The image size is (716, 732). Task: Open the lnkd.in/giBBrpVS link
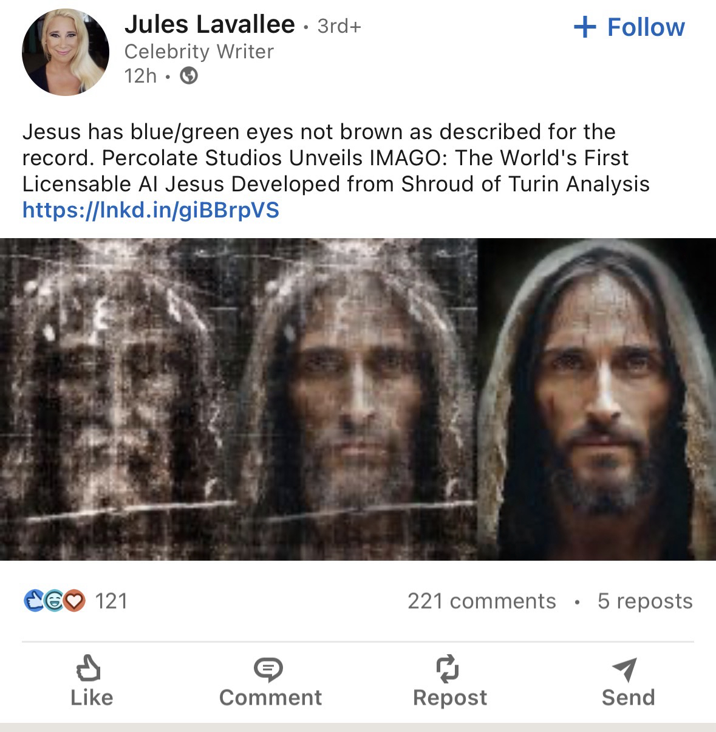click(151, 210)
